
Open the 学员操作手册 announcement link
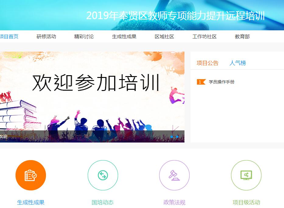[222, 82]
